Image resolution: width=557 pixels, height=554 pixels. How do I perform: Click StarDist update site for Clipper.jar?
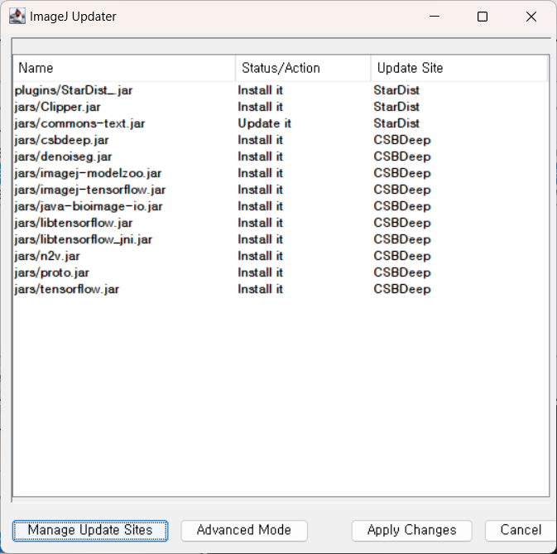[x=396, y=107]
